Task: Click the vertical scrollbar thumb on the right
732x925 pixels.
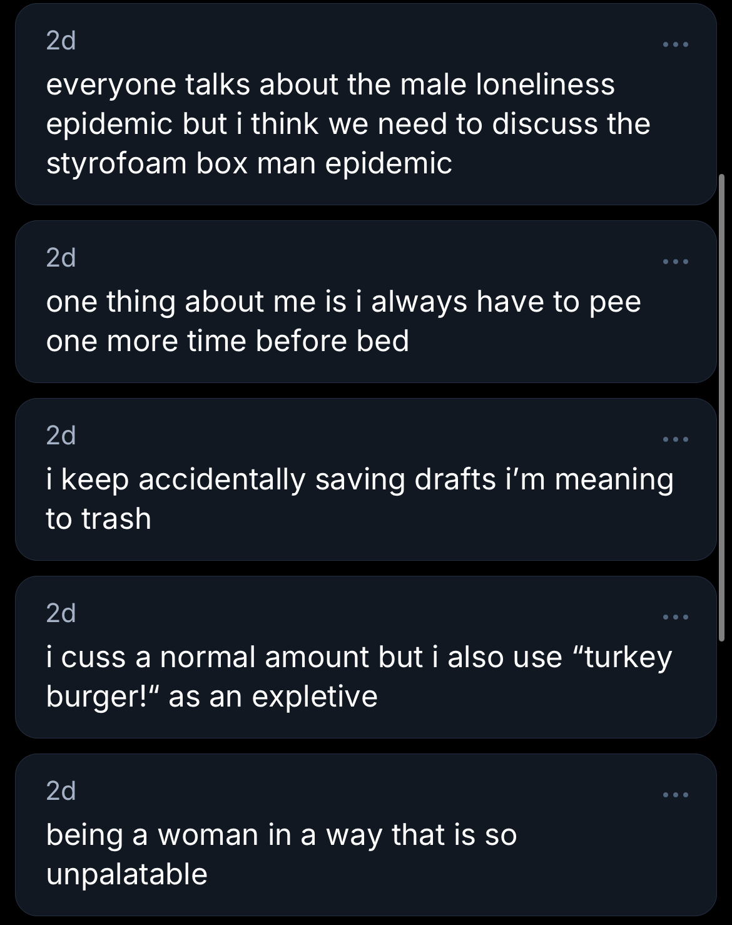Action: pos(721,407)
